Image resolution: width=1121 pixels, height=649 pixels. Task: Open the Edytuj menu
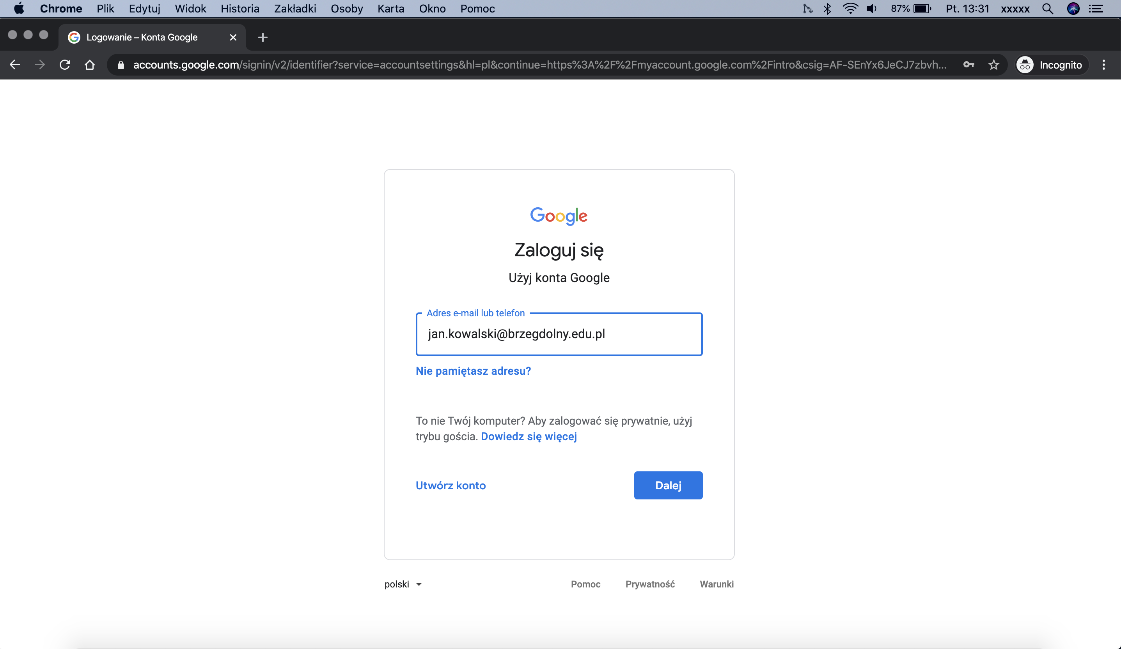145,9
